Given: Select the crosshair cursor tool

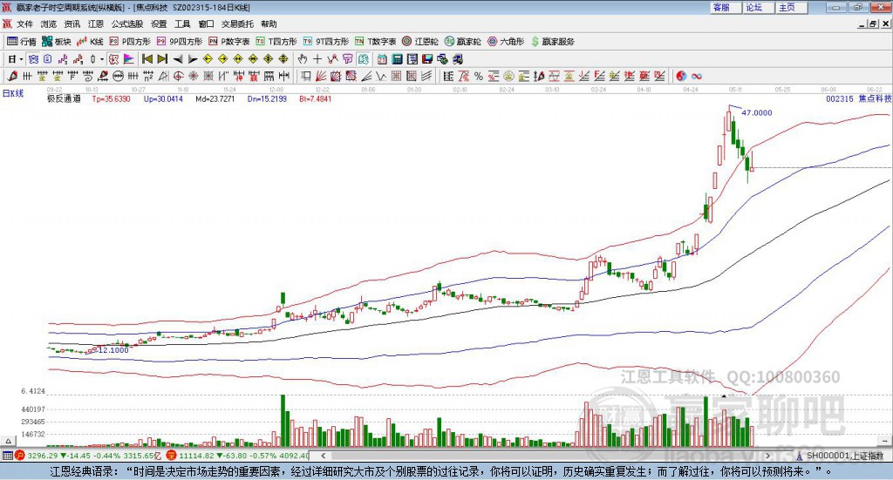Looking at the screenshot, I should pos(317,59).
